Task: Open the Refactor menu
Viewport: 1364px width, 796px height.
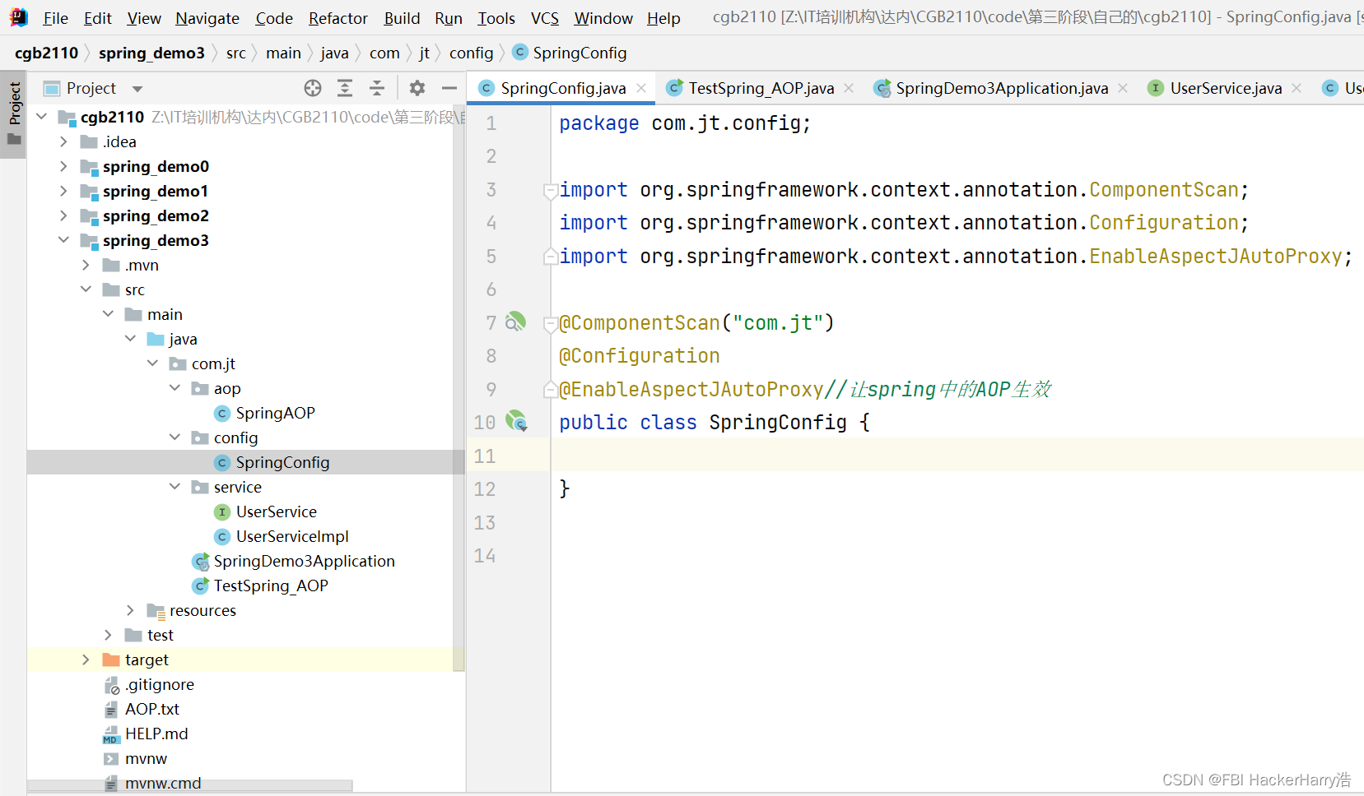Action: point(338,18)
